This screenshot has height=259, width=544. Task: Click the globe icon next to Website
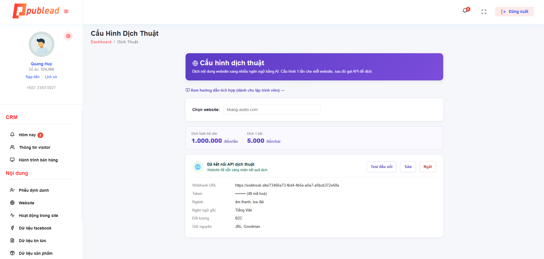coord(12,203)
